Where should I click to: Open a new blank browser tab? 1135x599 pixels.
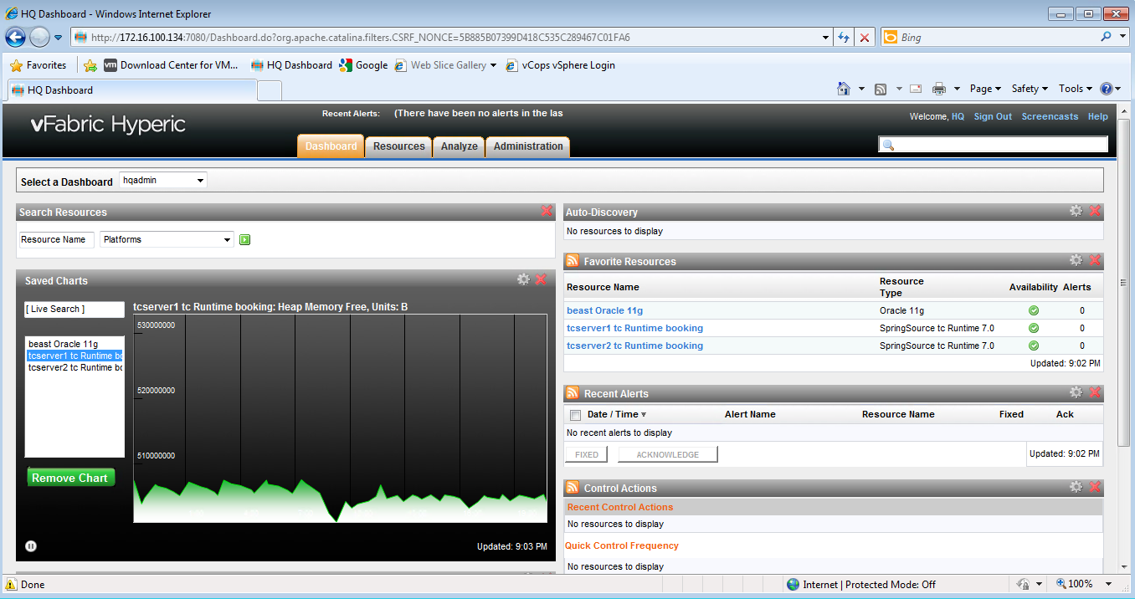[270, 90]
